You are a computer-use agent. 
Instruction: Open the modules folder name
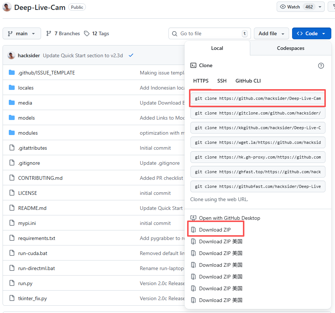click(x=28, y=133)
